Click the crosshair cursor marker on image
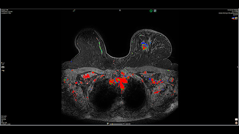 122,97
